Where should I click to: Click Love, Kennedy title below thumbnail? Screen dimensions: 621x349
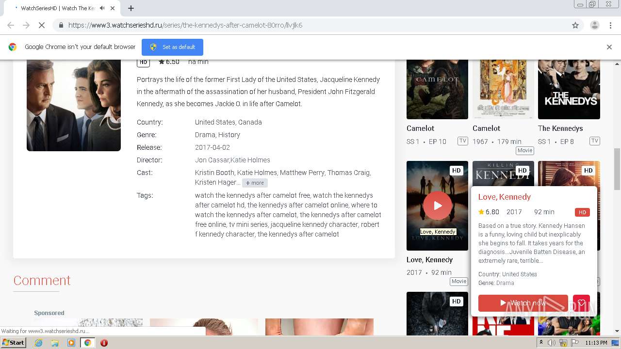click(x=429, y=260)
